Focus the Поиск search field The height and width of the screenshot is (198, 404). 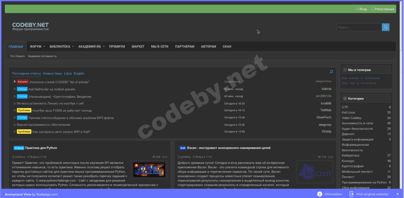[x=359, y=27]
